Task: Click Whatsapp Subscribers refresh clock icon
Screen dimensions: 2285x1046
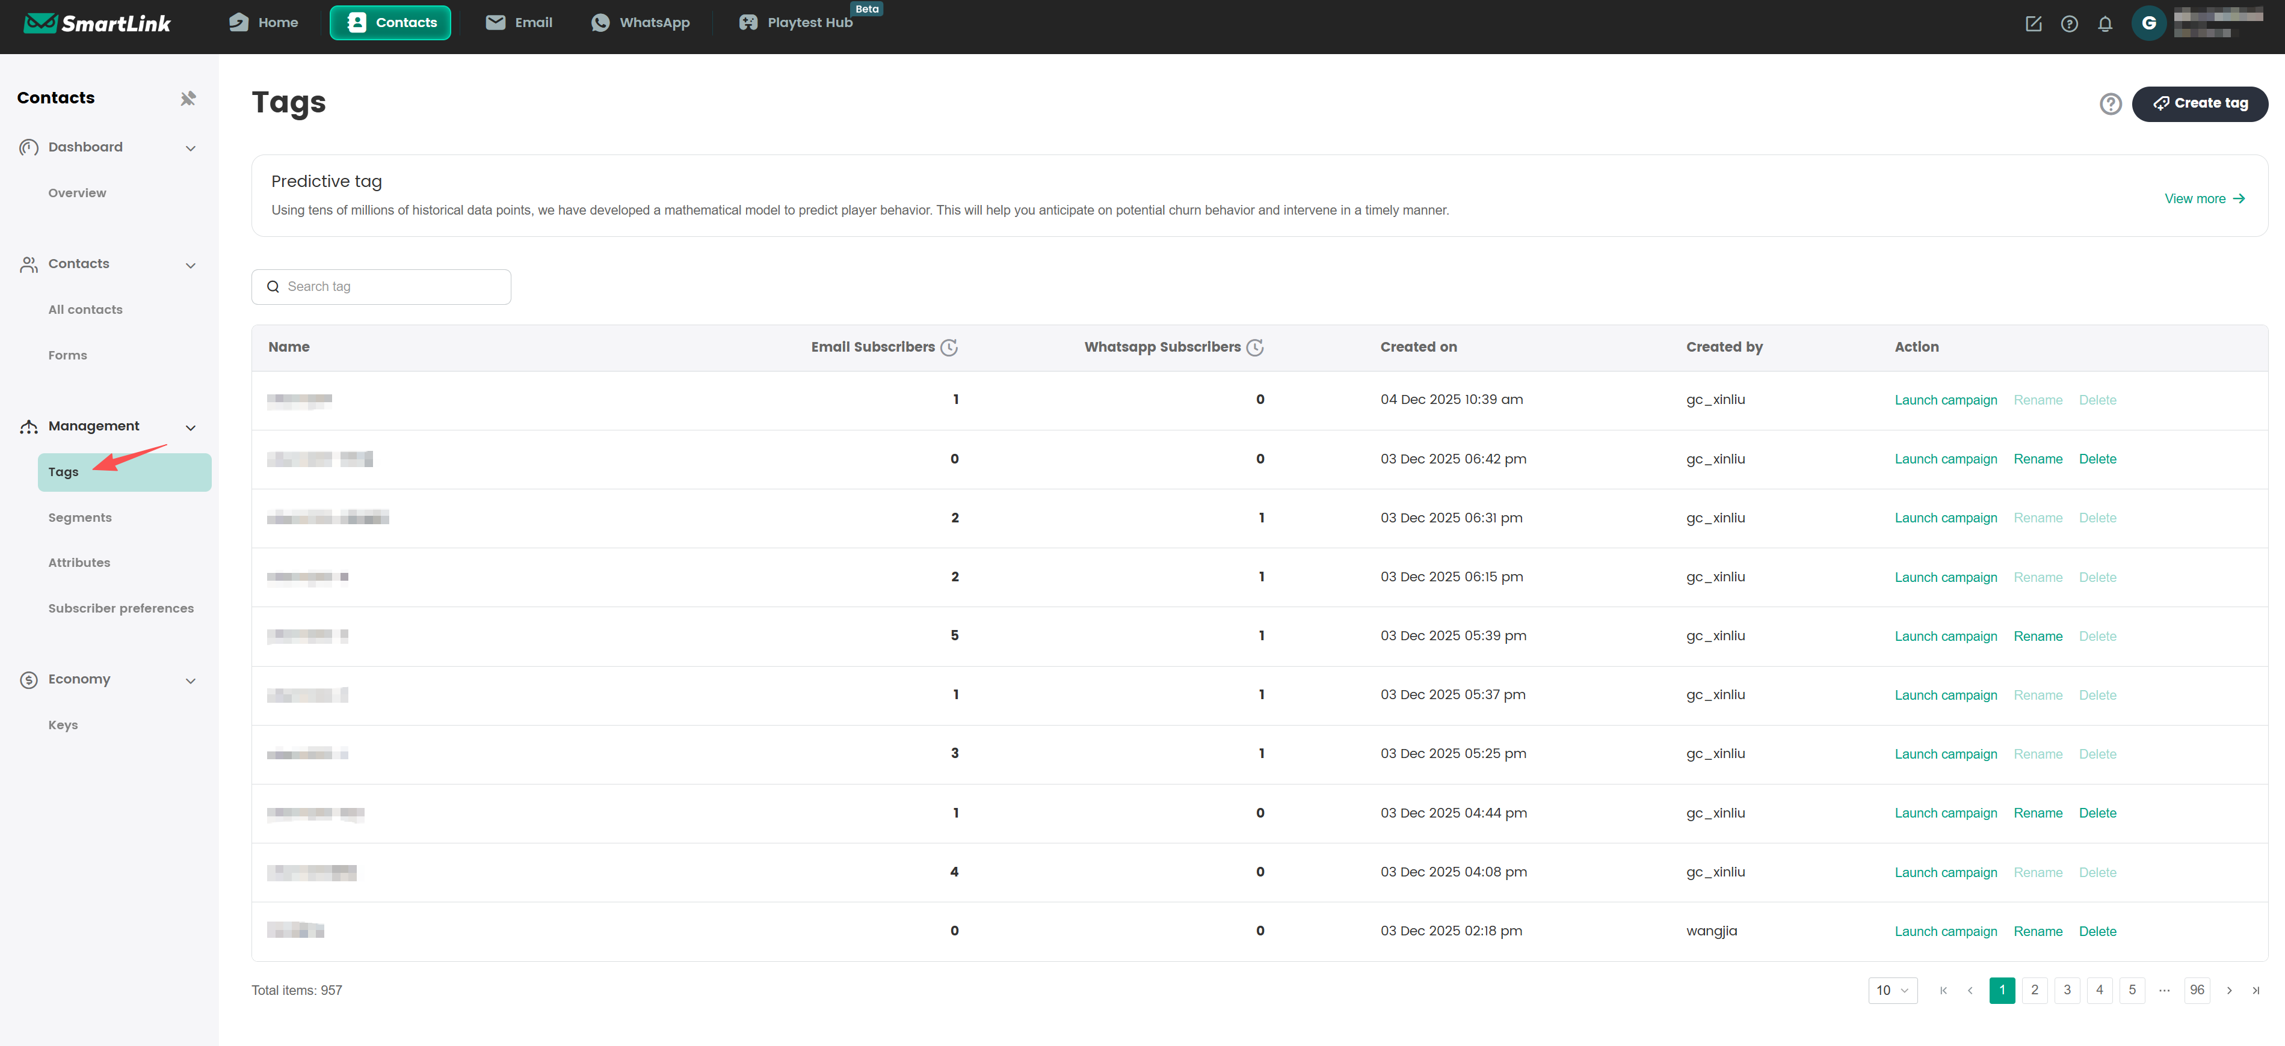Action: pyautogui.click(x=1254, y=347)
